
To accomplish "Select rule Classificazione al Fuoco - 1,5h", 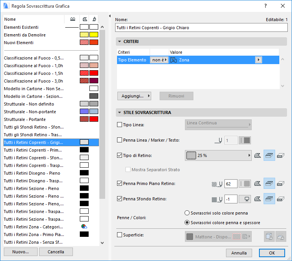I will coord(51,73).
